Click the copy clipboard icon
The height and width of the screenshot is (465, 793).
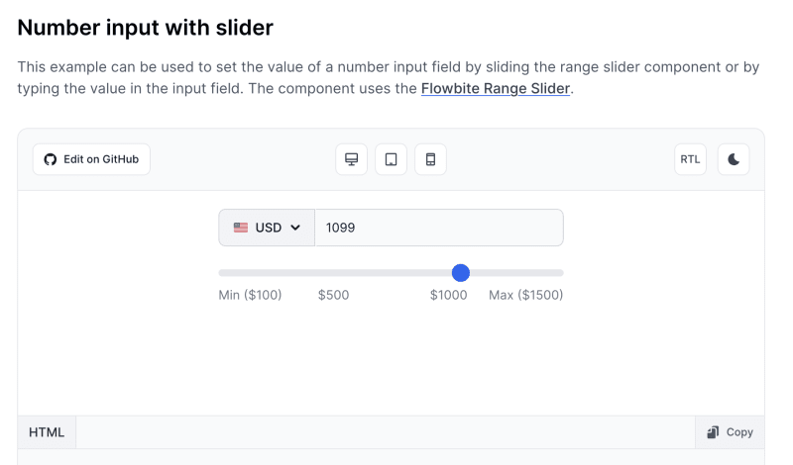click(x=713, y=432)
